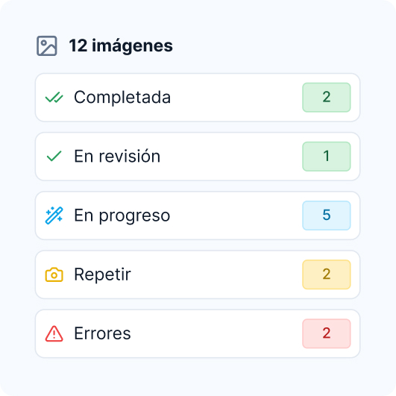Screen dimensions: 396x396
Task: Click the yellow camera Repetir icon
Action: (54, 274)
